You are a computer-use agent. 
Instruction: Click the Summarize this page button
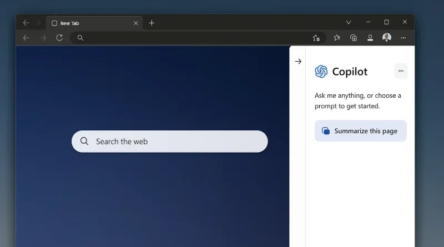coord(360,131)
